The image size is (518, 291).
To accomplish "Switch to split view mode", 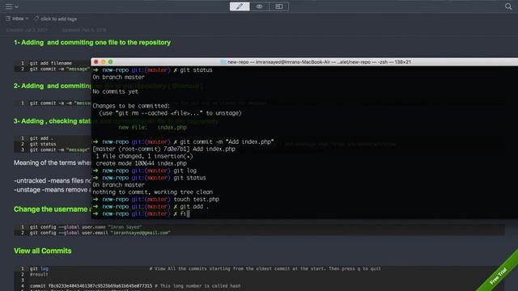I will tap(278, 6).
